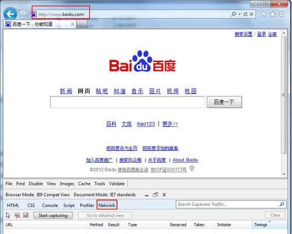Click the clear browser cache icon
The height and width of the screenshot is (234, 292).
click(x=17, y=215)
